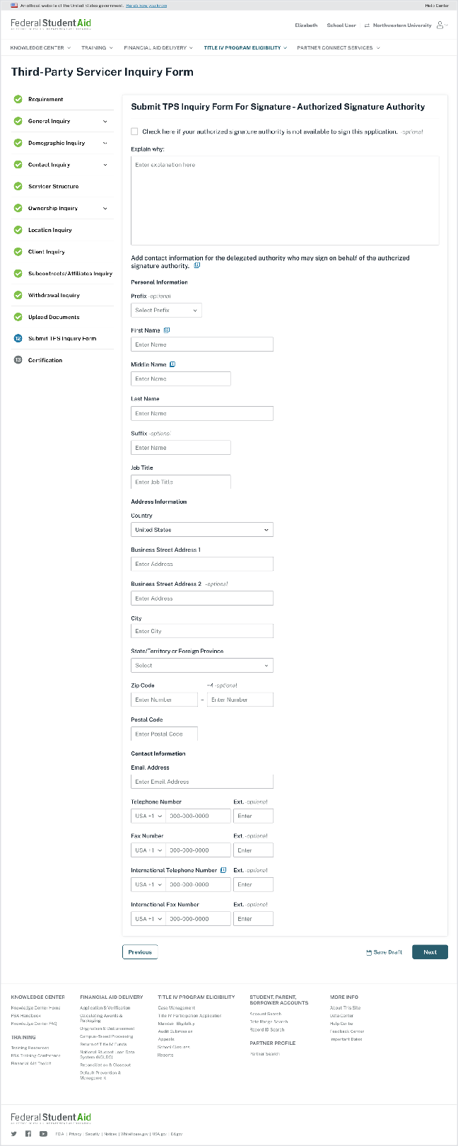Expand the Ownership Inquiry sidebar section
The image size is (458, 1146).
(105, 209)
